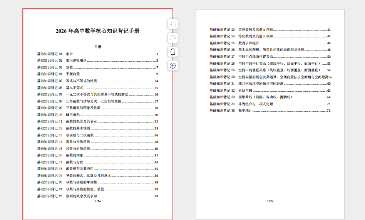
Task: Click the '目录' heading on page 1
Action: tap(98, 47)
